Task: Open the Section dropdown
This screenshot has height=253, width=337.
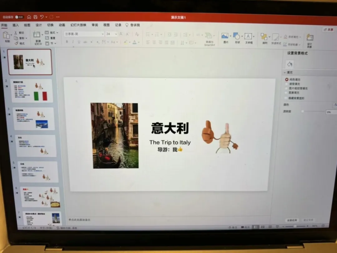Action: pos(51,43)
